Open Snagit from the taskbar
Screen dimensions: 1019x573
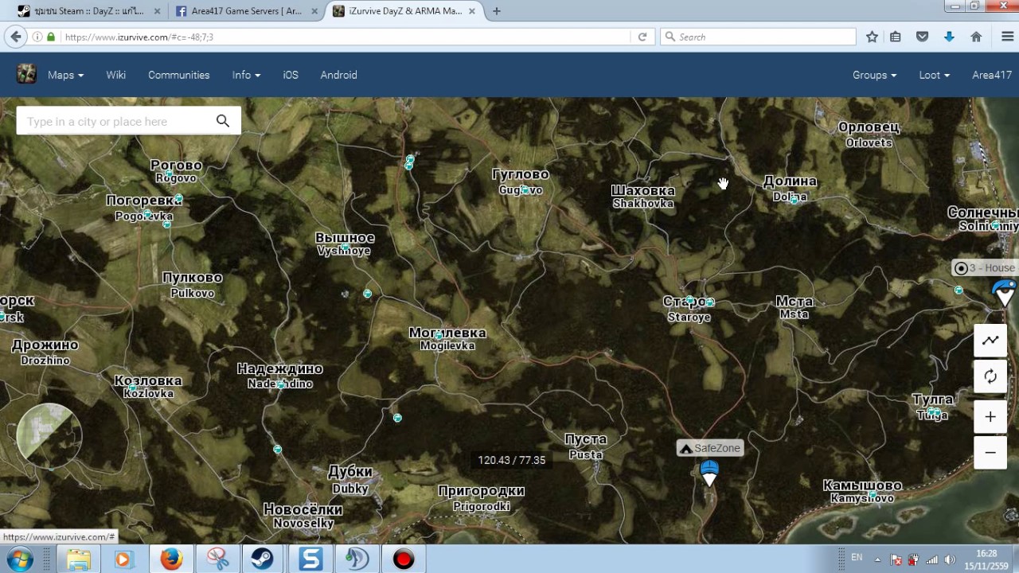(310, 559)
